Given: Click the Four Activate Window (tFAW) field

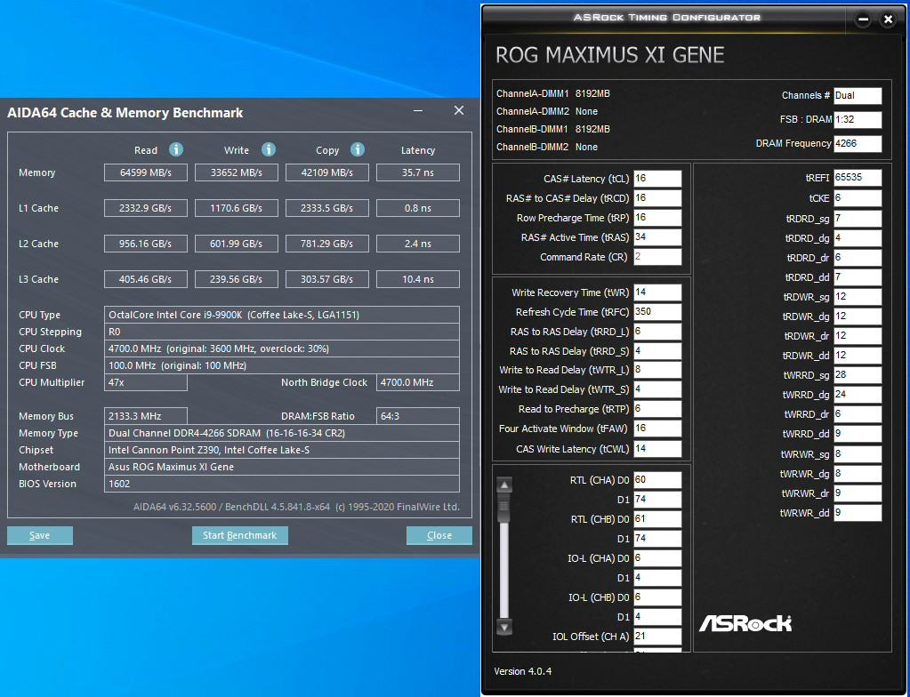Looking at the screenshot, I should tap(657, 429).
